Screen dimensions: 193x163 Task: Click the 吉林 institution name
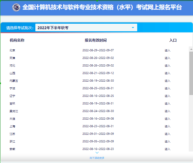[12, 104]
